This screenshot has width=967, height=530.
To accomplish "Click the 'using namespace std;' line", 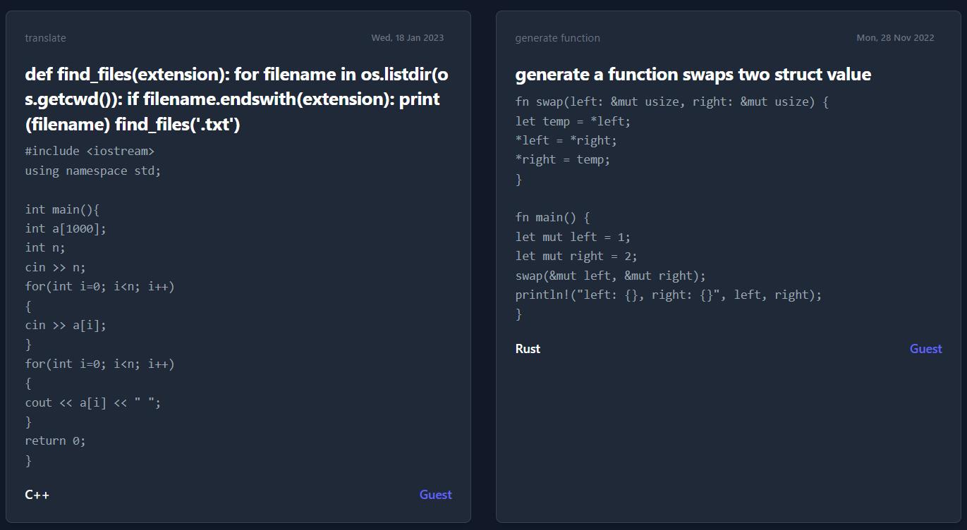I will tap(93, 171).
